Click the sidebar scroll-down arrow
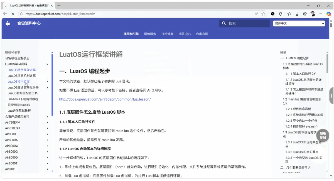The height and width of the screenshot is (181, 334). coord(52,171)
